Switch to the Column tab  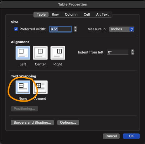pos(71,14)
